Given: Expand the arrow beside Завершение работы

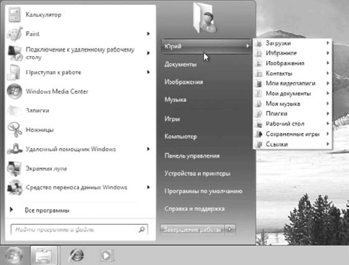Looking at the screenshot, I should tap(230, 230).
